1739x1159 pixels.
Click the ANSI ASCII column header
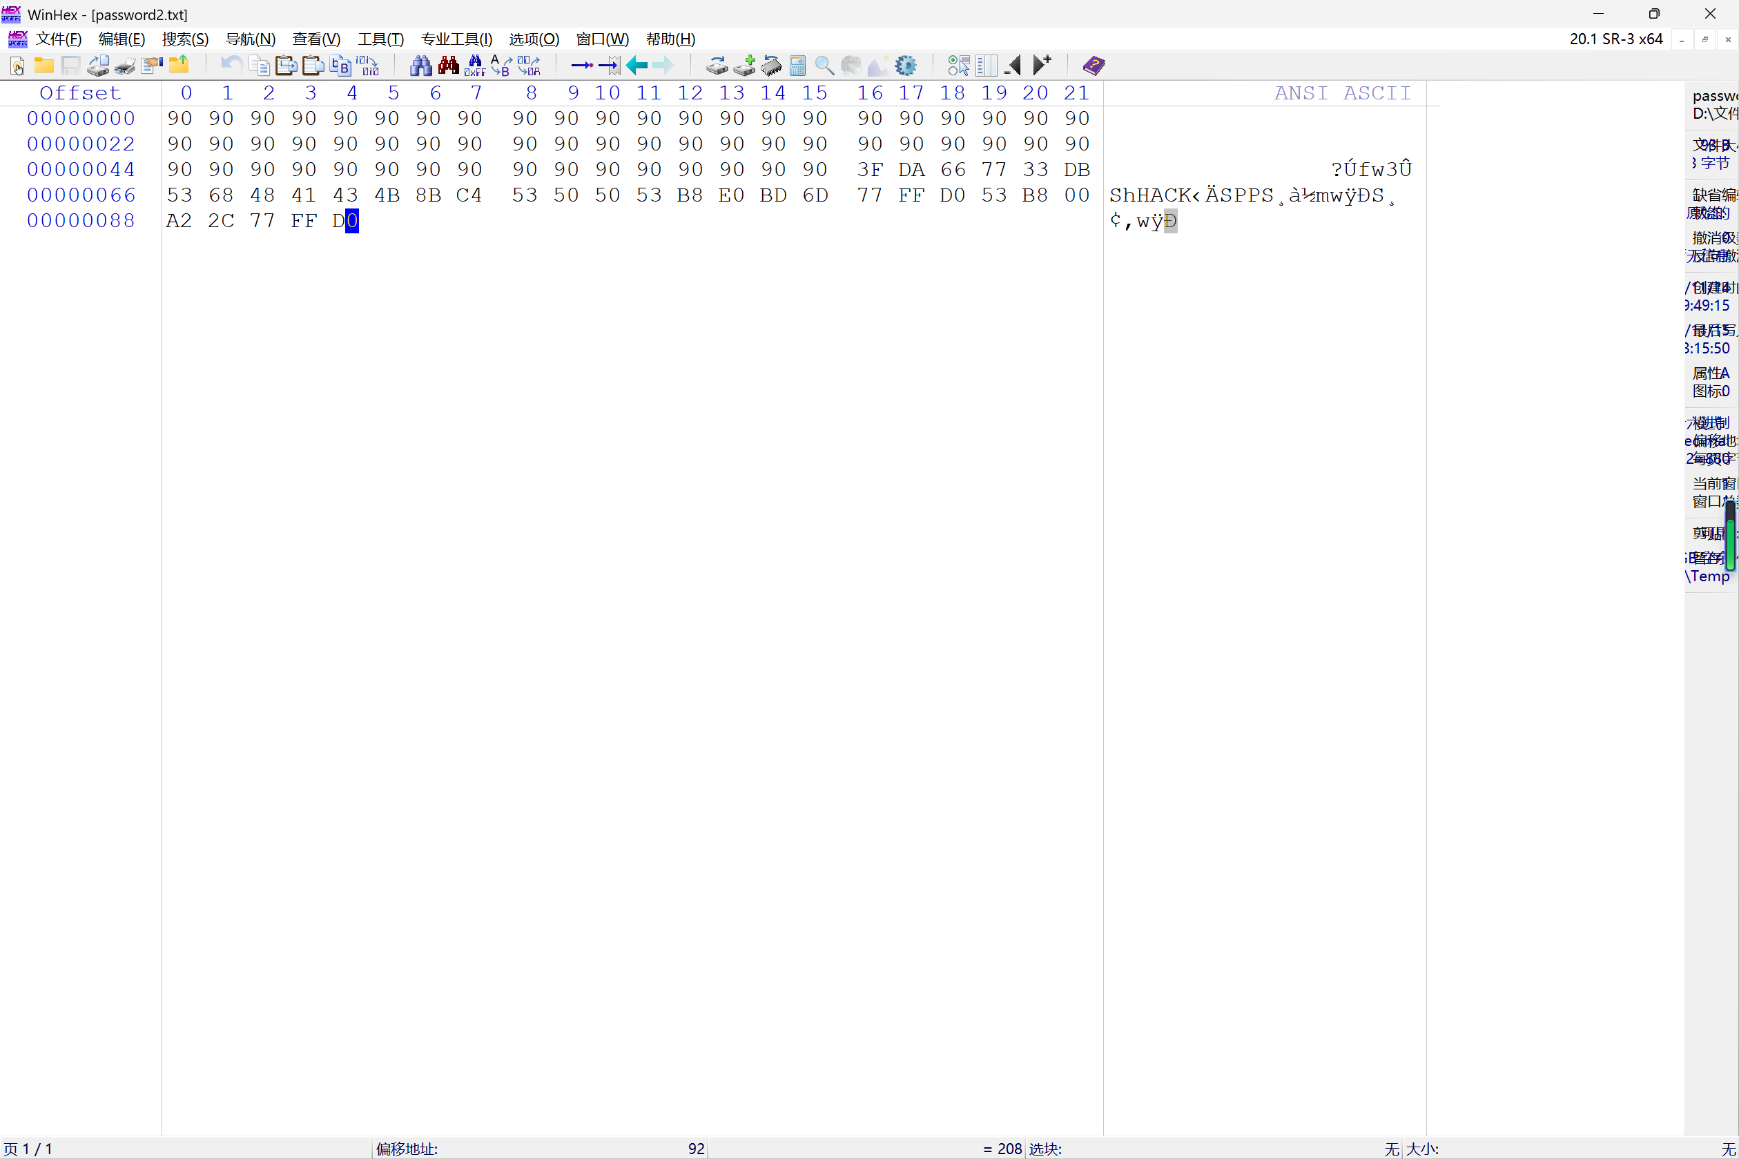point(1341,93)
